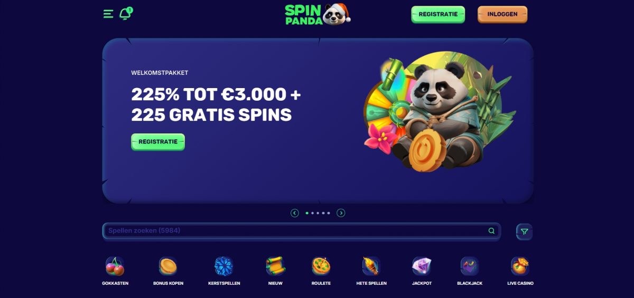634x298 pixels.
Task: Select the Bonus Kopen coin icon
Action: [x=168, y=266]
